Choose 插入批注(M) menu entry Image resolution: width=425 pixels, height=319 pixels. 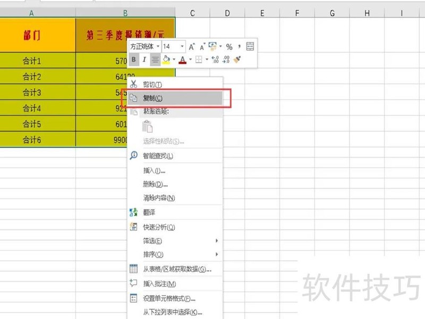click(x=175, y=284)
